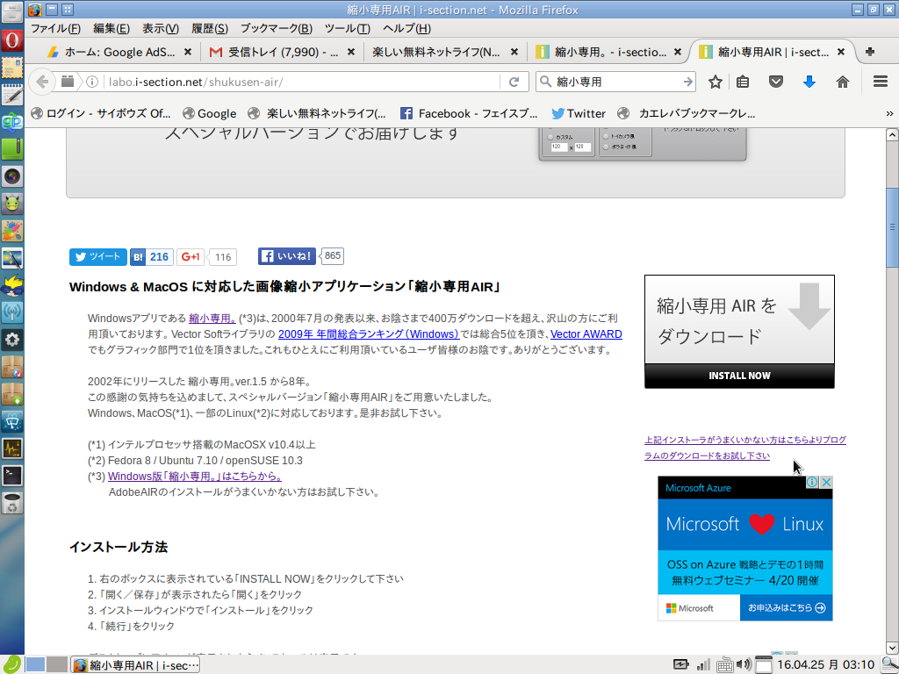Open Opera from the left dock
This screenshot has height=674, width=899.
pyautogui.click(x=11, y=41)
